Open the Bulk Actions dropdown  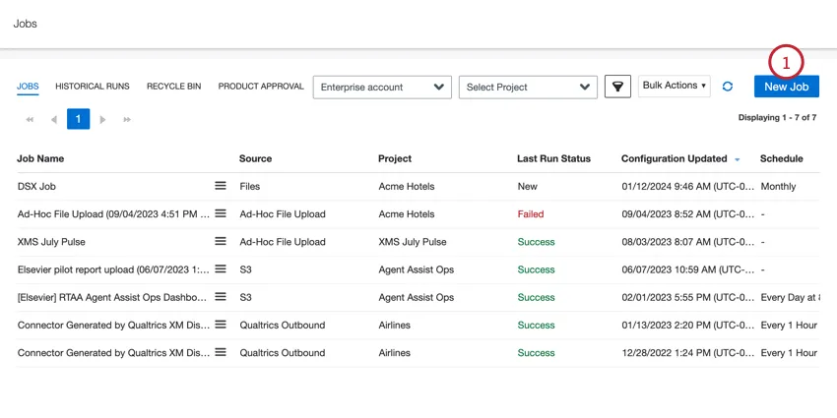[x=675, y=86]
